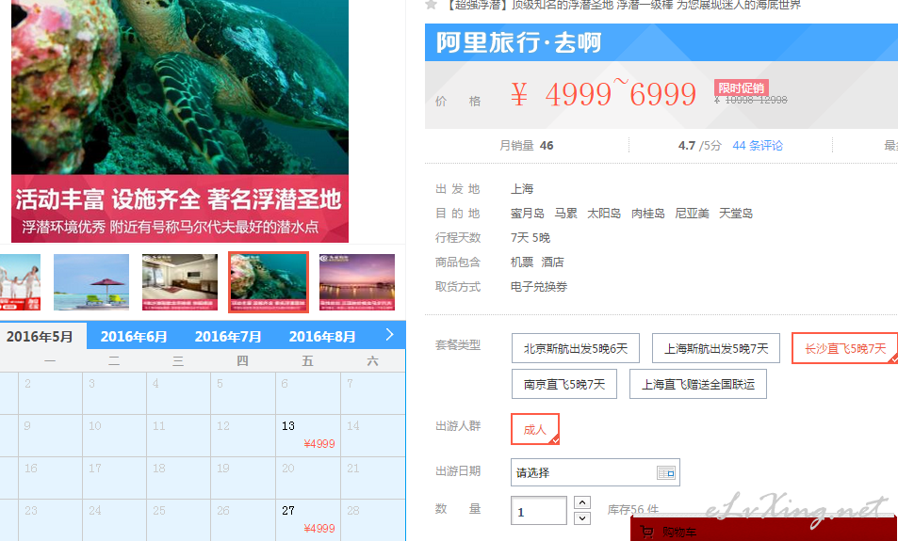The width and height of the screenshot is (898, 541).
Task: Click the 阿里旅行·去啊 banner
Action: 661,42
